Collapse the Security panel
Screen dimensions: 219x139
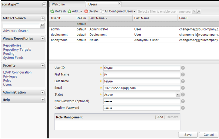[43, 65]
